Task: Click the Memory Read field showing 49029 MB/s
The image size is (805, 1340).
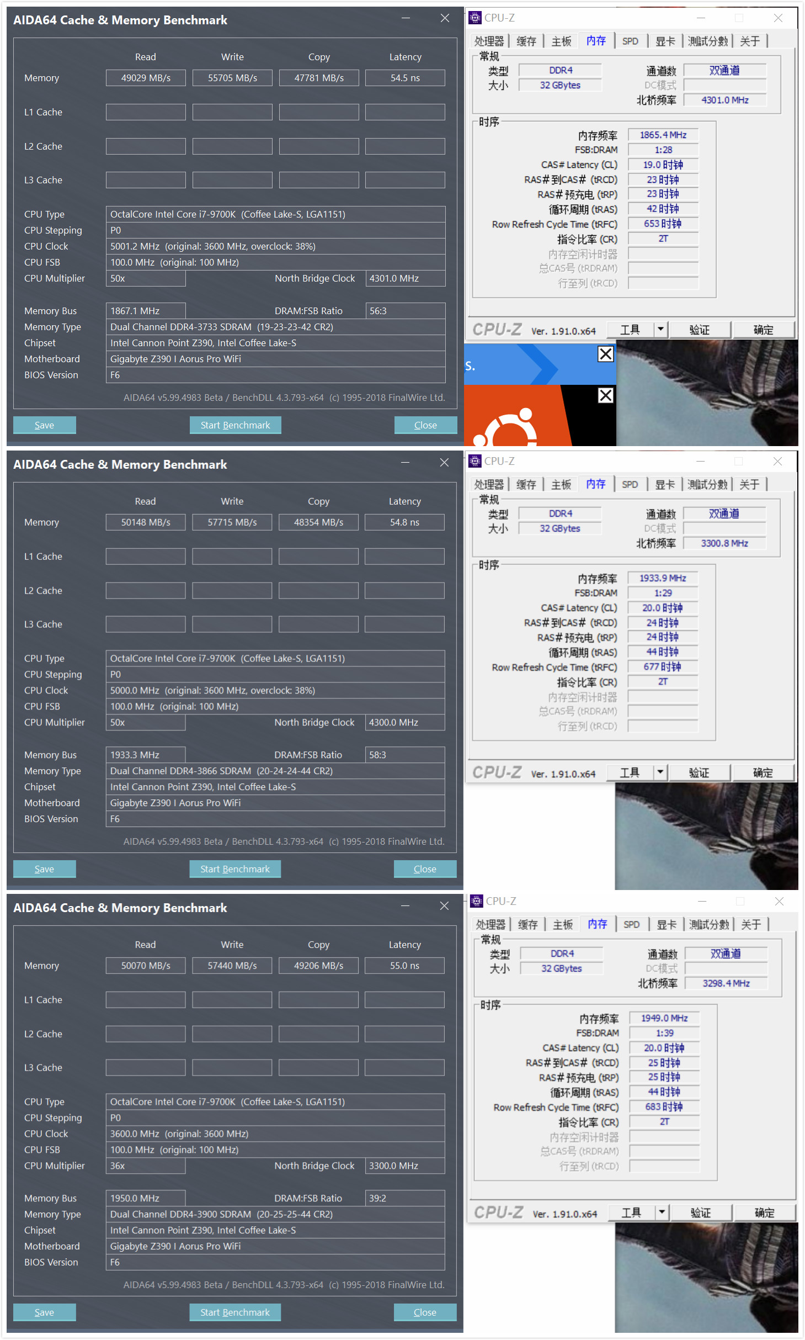Action: pos(146,78)
